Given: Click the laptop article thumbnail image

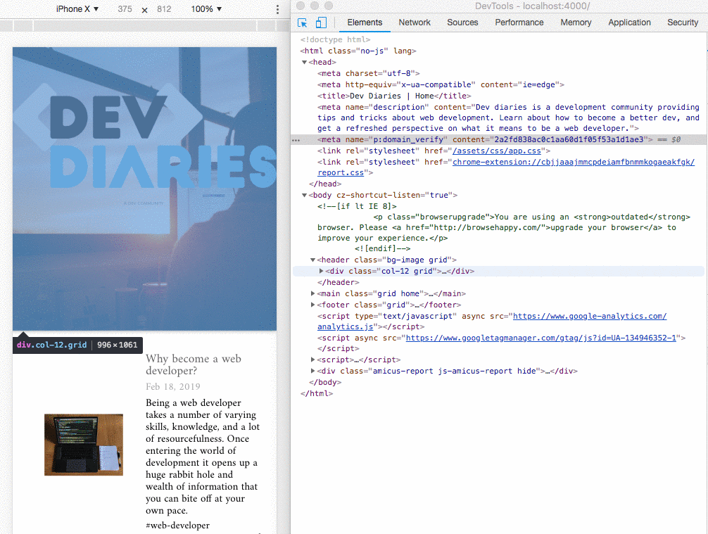Looking at the screenshot, I should (x=84, y=445).
